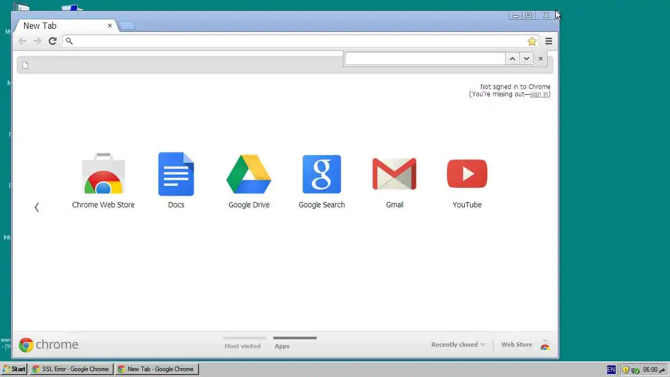Open the Google Drive app
670x377 pixels.
tap(249, 174)
